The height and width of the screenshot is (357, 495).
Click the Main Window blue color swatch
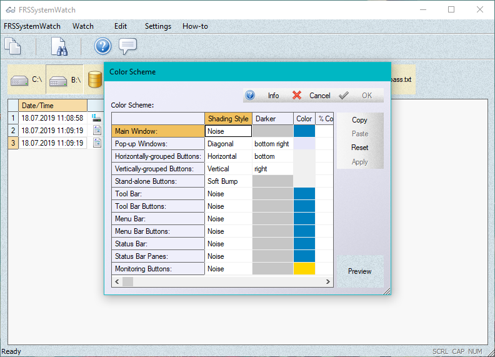[x=304, y=131]
